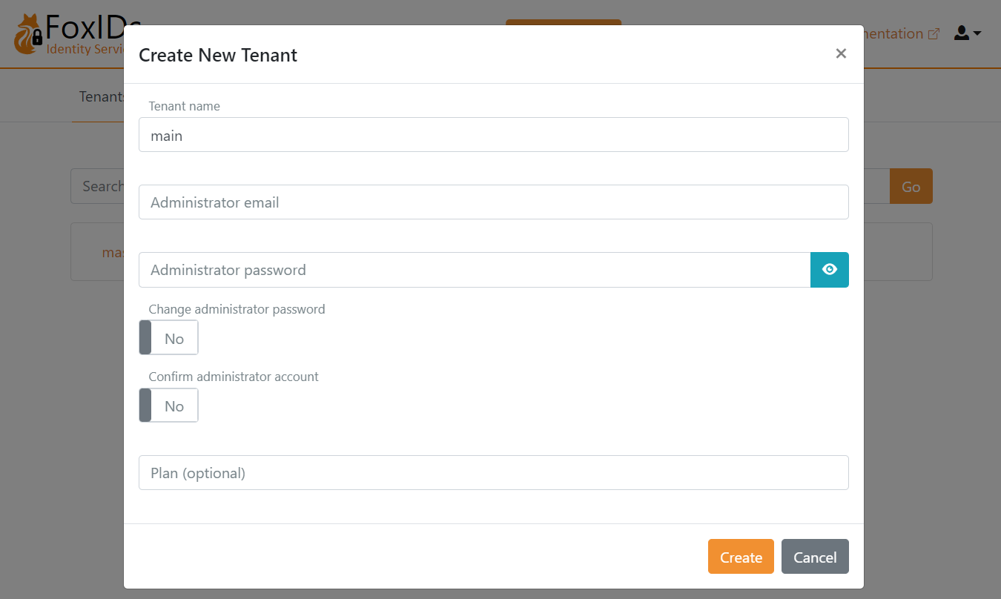Enable the Confirm administrator account toggle
Viewport: 1001px width, 599px height.
click(168, 405)
